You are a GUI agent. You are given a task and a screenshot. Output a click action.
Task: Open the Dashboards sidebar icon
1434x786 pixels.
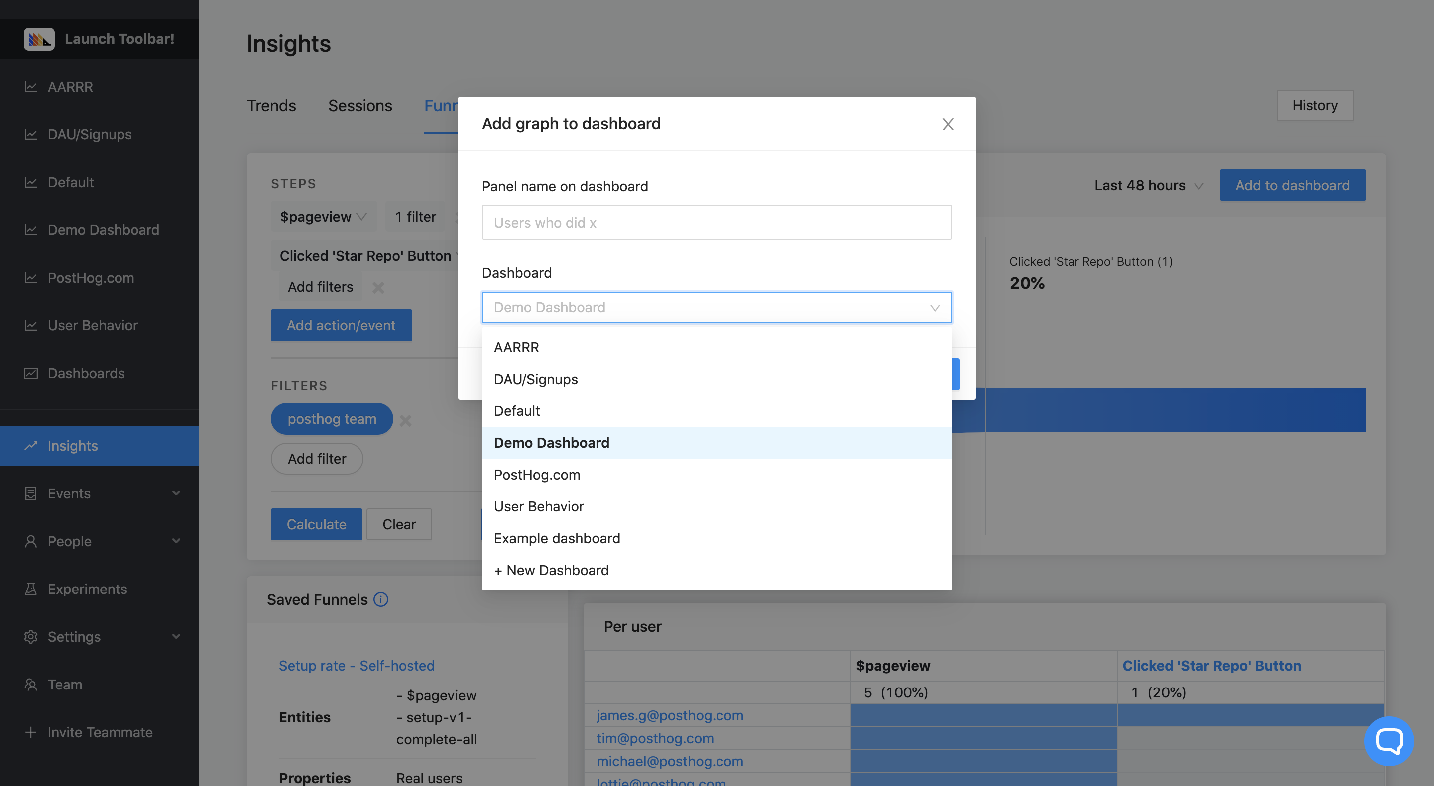(x=31, y=373)
